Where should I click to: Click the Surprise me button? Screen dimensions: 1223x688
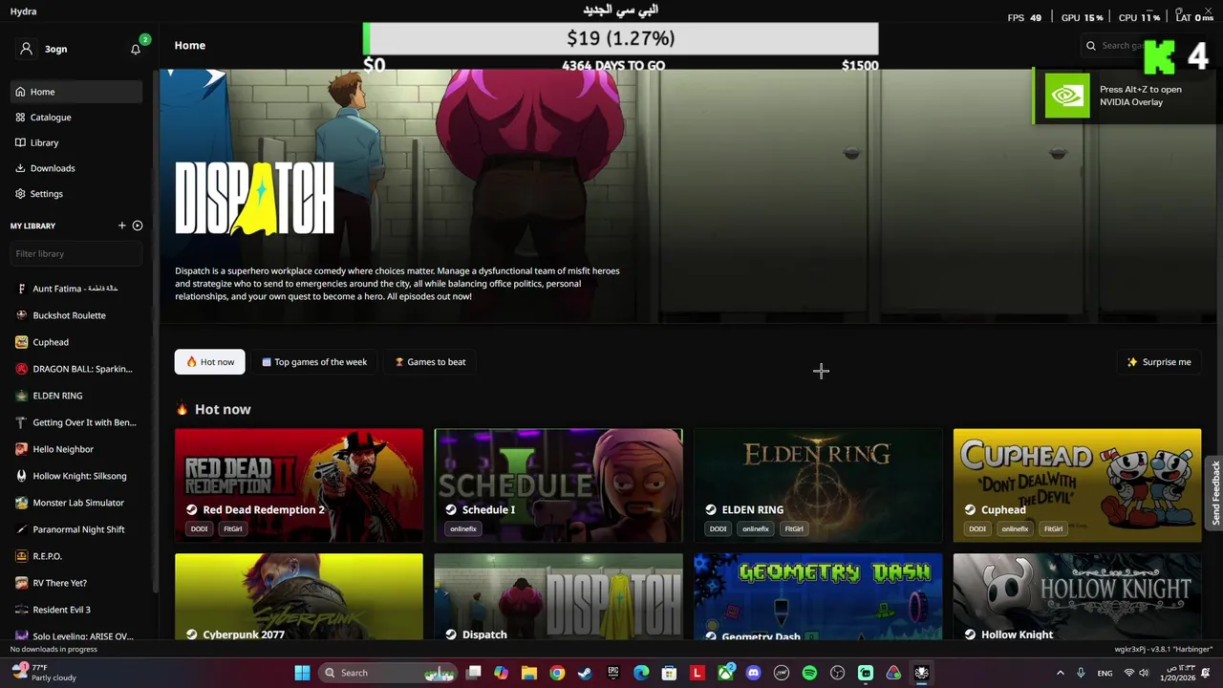tap(1159, 362)
